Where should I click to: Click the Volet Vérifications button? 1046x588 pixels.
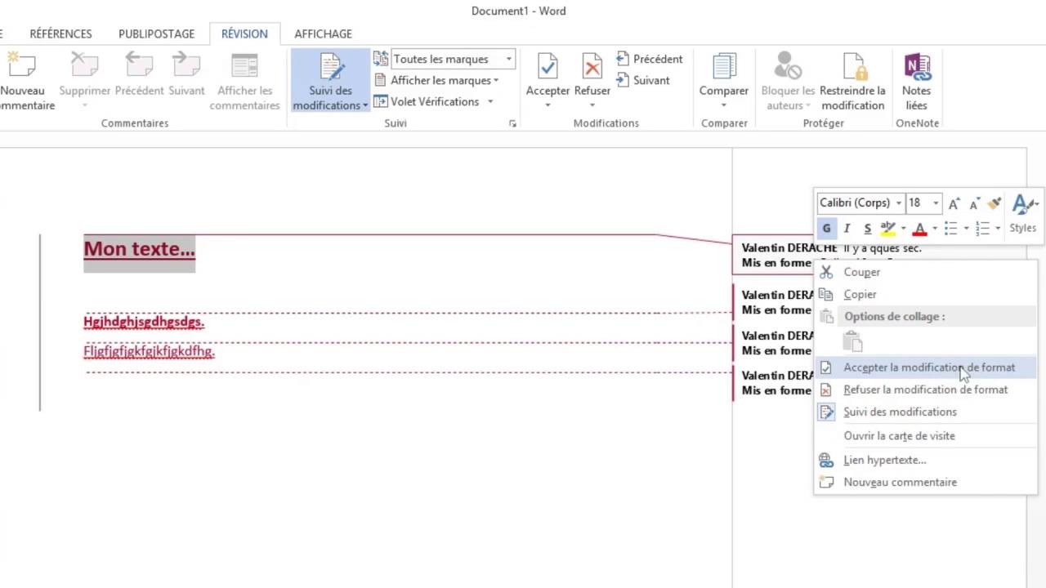click(x=427, y=101)
